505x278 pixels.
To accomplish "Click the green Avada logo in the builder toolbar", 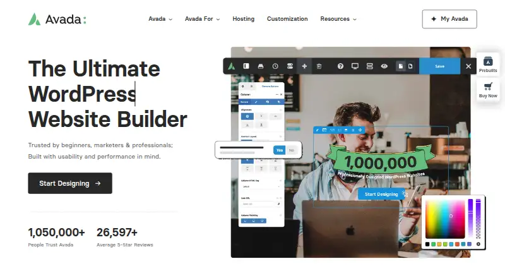I will [x=231, y=66].
